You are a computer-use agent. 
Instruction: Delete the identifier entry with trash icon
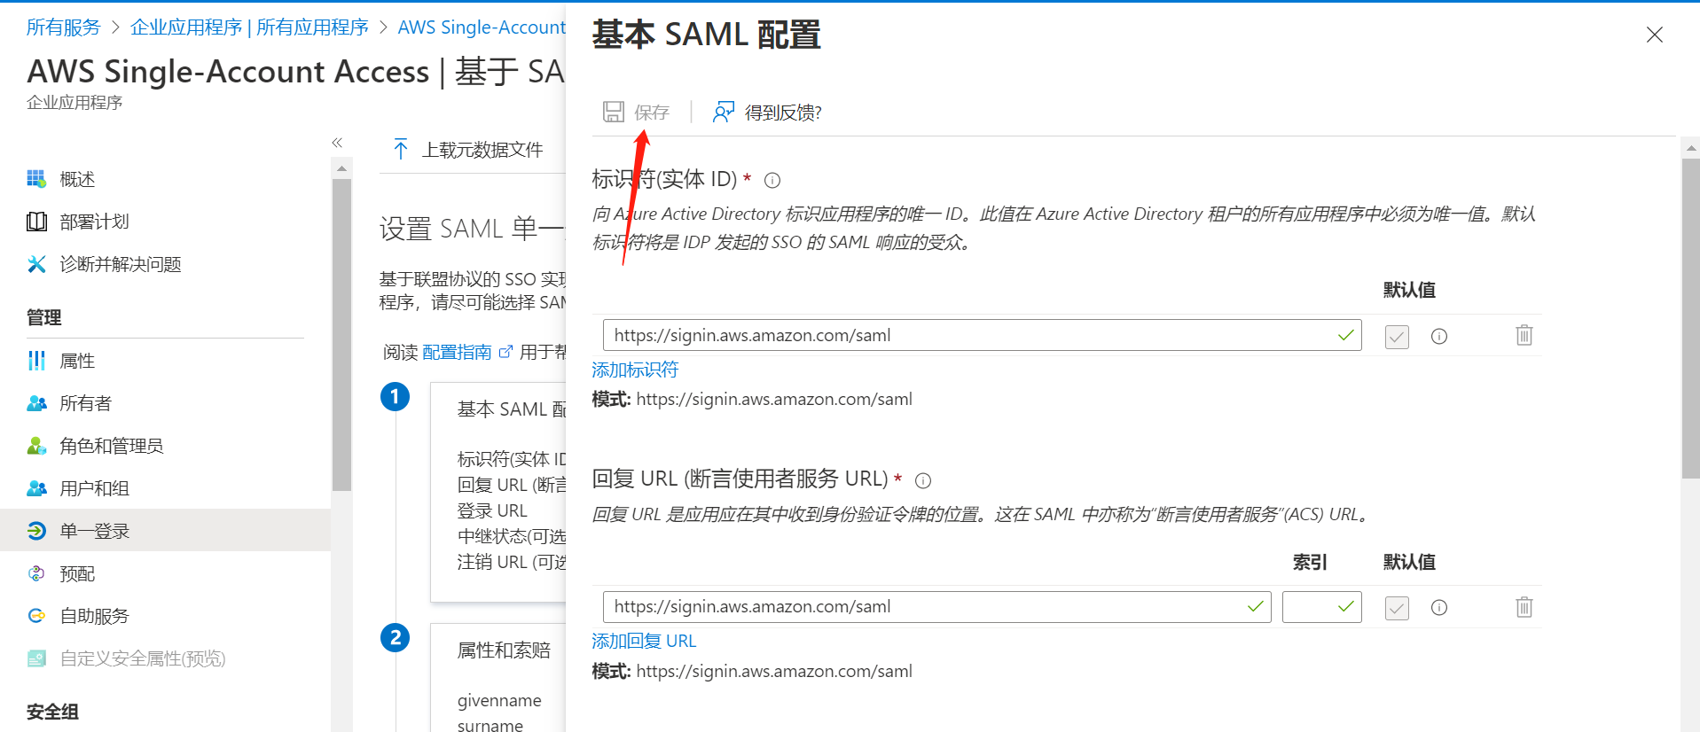pos(1524,335)
